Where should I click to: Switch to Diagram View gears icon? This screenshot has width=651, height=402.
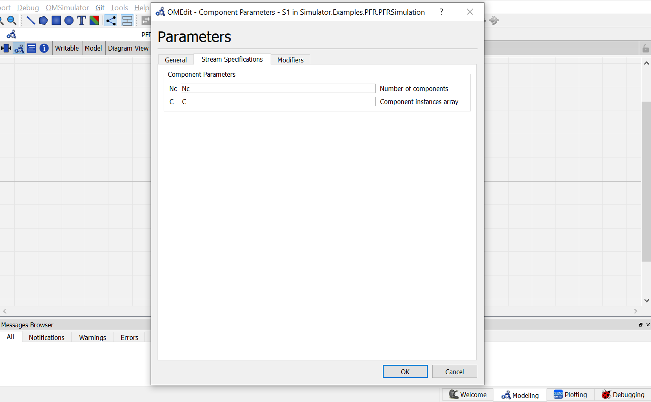point(19,48)
